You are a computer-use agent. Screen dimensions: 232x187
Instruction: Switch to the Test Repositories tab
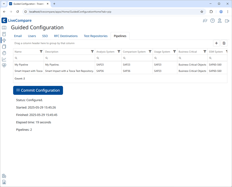tap(96, 36)
